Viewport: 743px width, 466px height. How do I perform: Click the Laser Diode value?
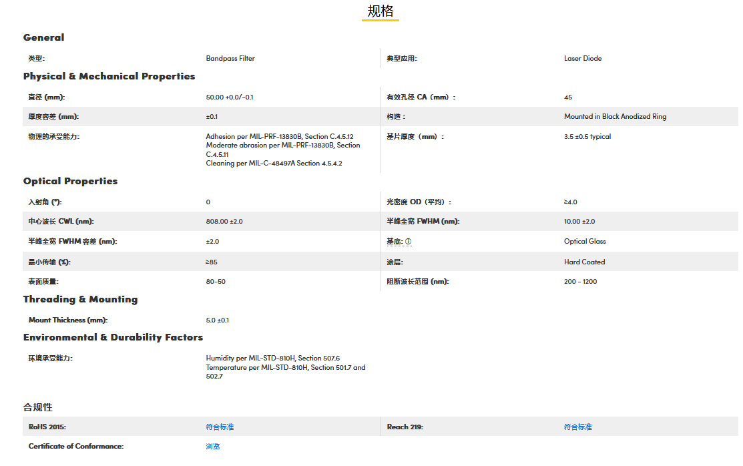click(x=583, y=58)
